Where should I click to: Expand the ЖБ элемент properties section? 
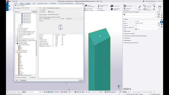tap(124, 31)
